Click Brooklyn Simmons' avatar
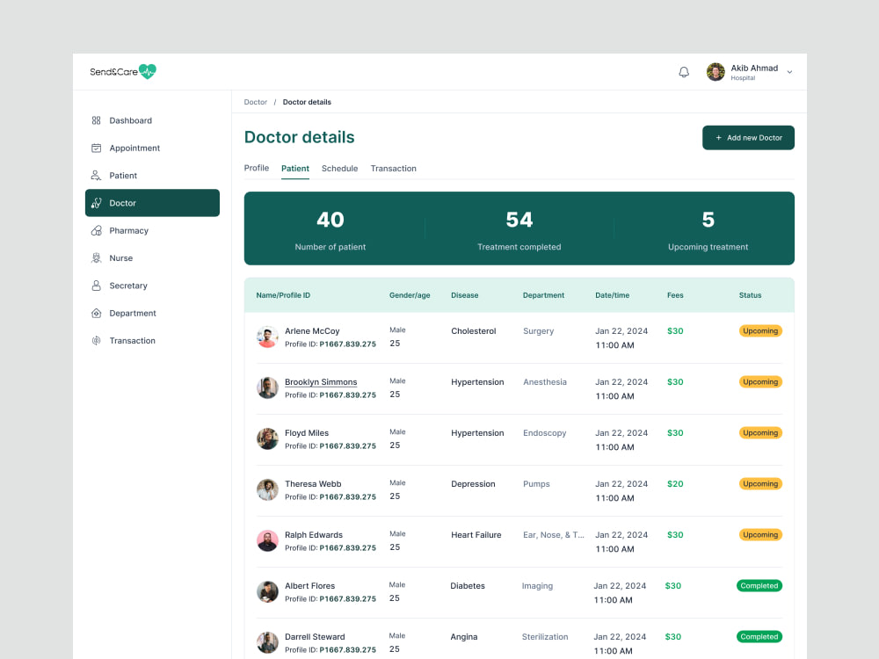The image size is (879, 659). pyautogui.click(x=267, y=387)
